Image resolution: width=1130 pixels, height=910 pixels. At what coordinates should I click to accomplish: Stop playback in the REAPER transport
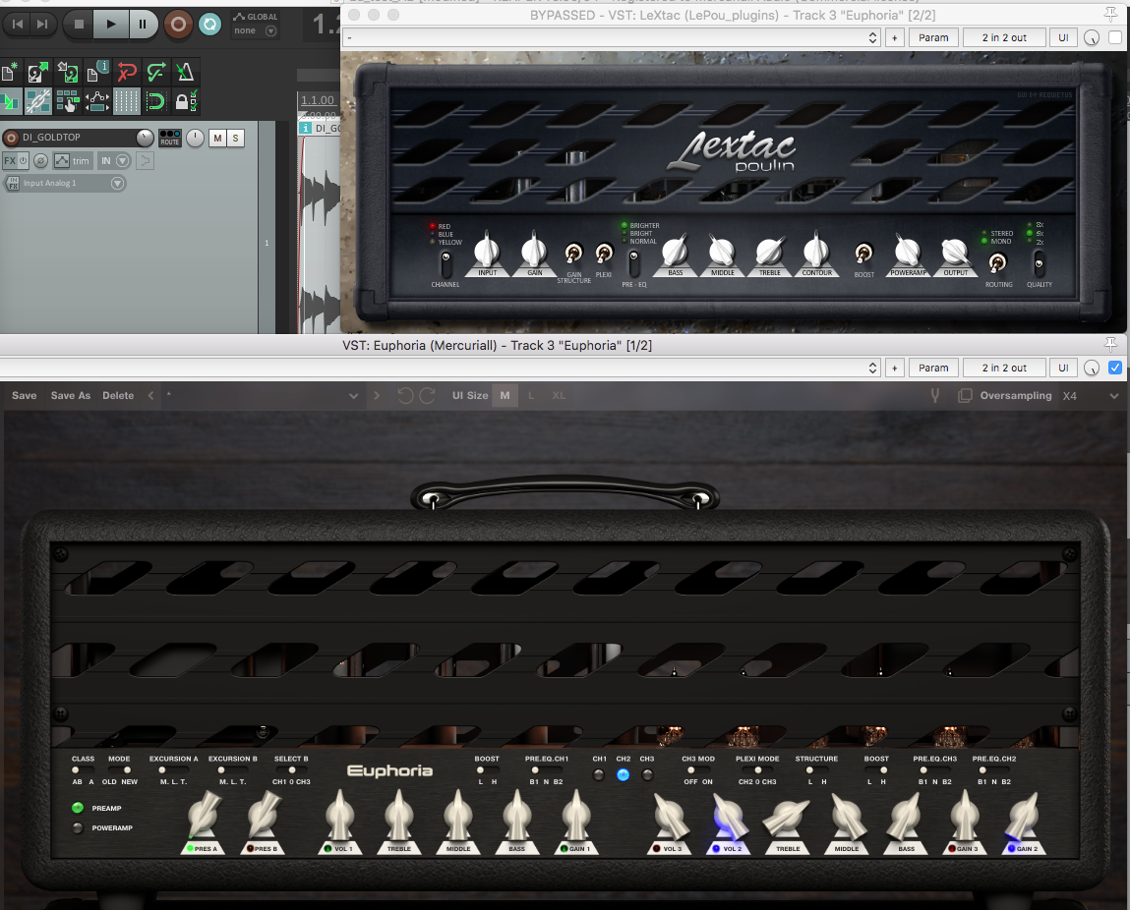(x=79, y=25)
